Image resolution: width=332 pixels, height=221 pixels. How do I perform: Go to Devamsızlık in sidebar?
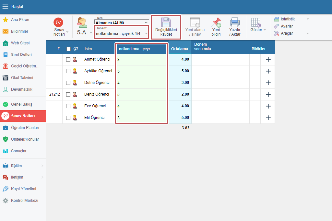click(x=23, y=89)
